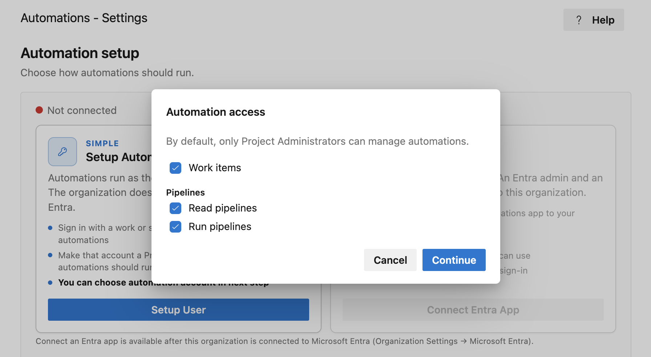Click the Automation setup heading
The width and height of the screenshot is (651, 357).
[80, 53]
